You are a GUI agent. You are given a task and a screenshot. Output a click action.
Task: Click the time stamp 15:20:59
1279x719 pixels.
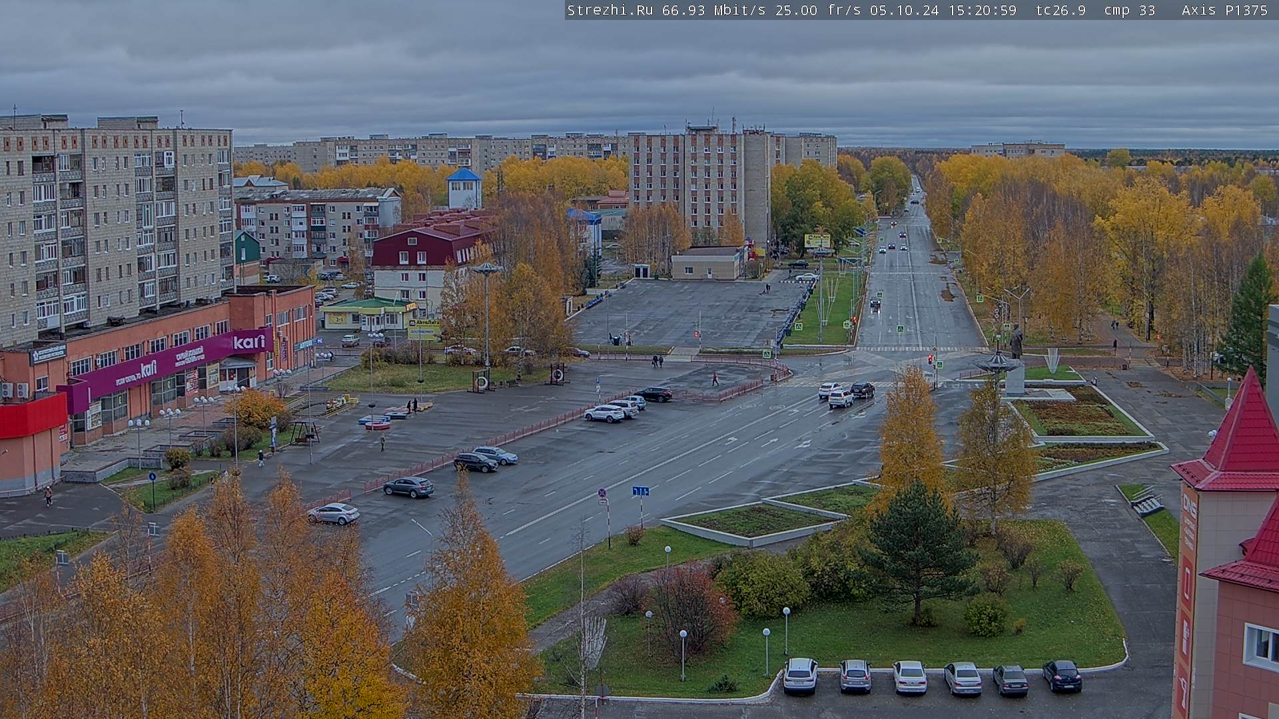click(983, 10)
